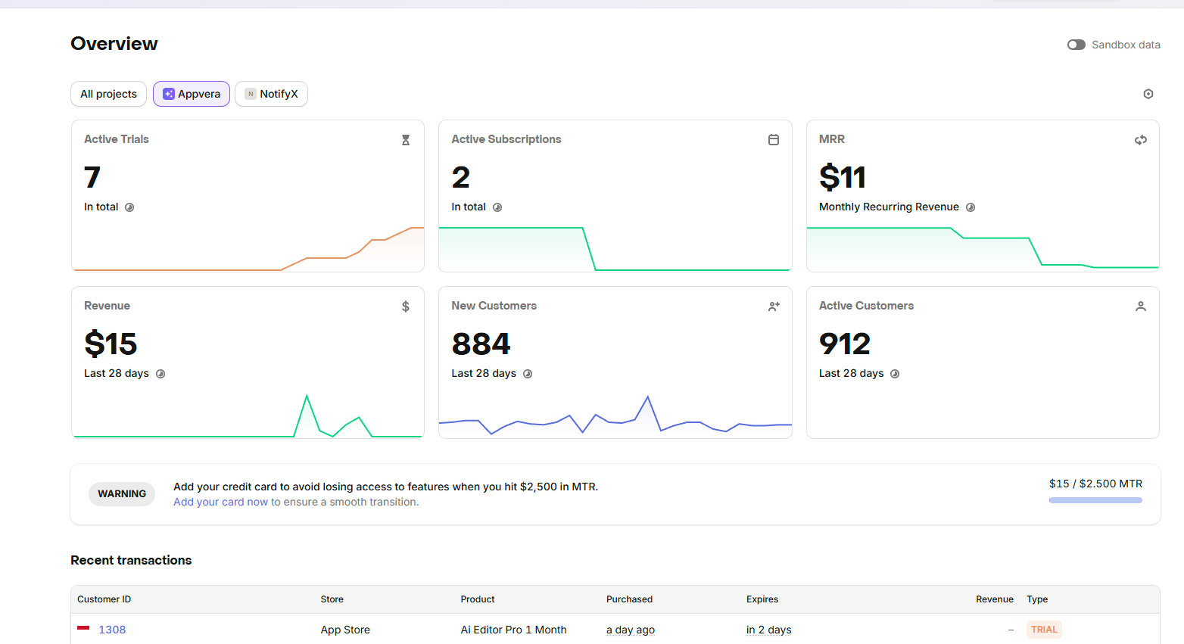Click the TRIAL type badge
The height and width of the screenshot is (644, 1184).
1044,630
